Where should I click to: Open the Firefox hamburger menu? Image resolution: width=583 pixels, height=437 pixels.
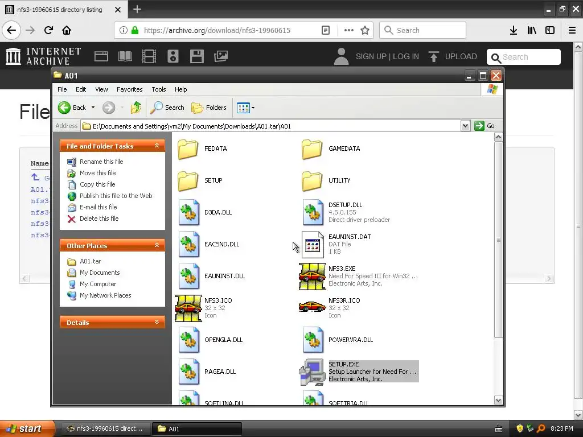pyautogui.click(x=572, y=30)
